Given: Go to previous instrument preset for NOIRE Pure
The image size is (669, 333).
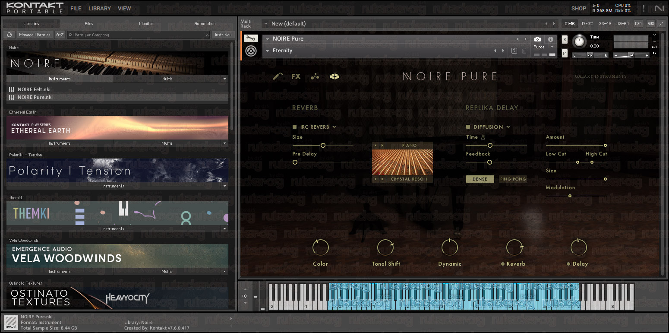Looking at the screenshot, I should [x=518, y=39].
